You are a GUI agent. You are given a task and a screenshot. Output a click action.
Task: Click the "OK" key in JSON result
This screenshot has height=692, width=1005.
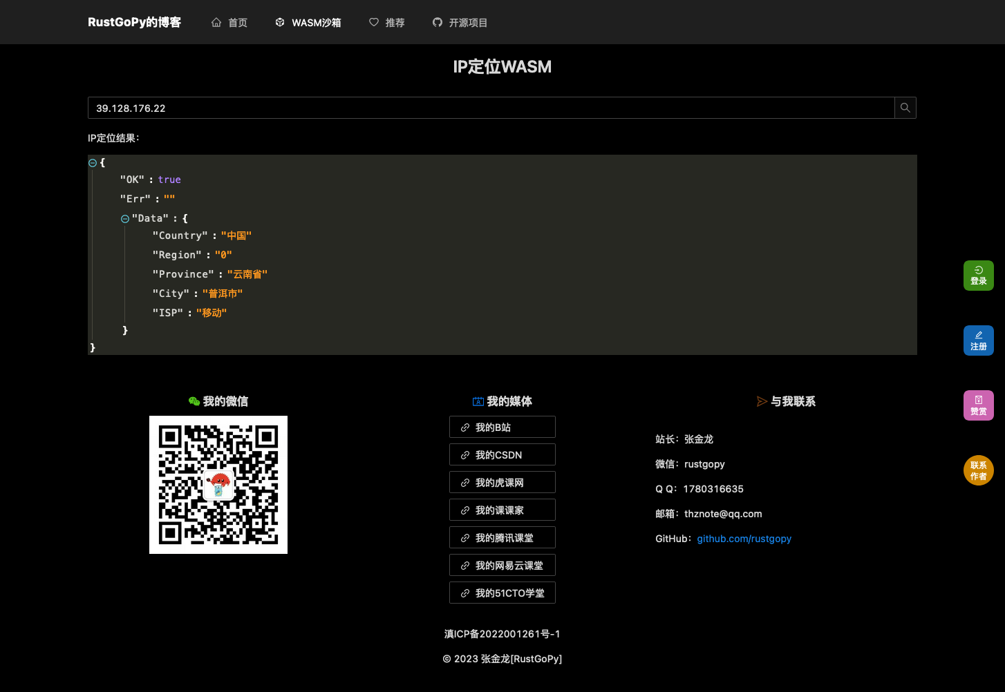point(132,180)
